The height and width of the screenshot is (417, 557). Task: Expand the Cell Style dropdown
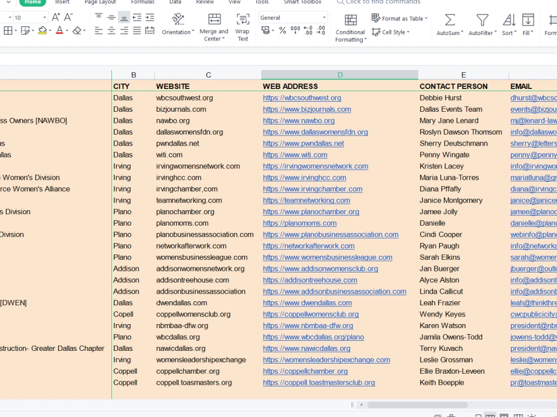[x=391, y=32]
